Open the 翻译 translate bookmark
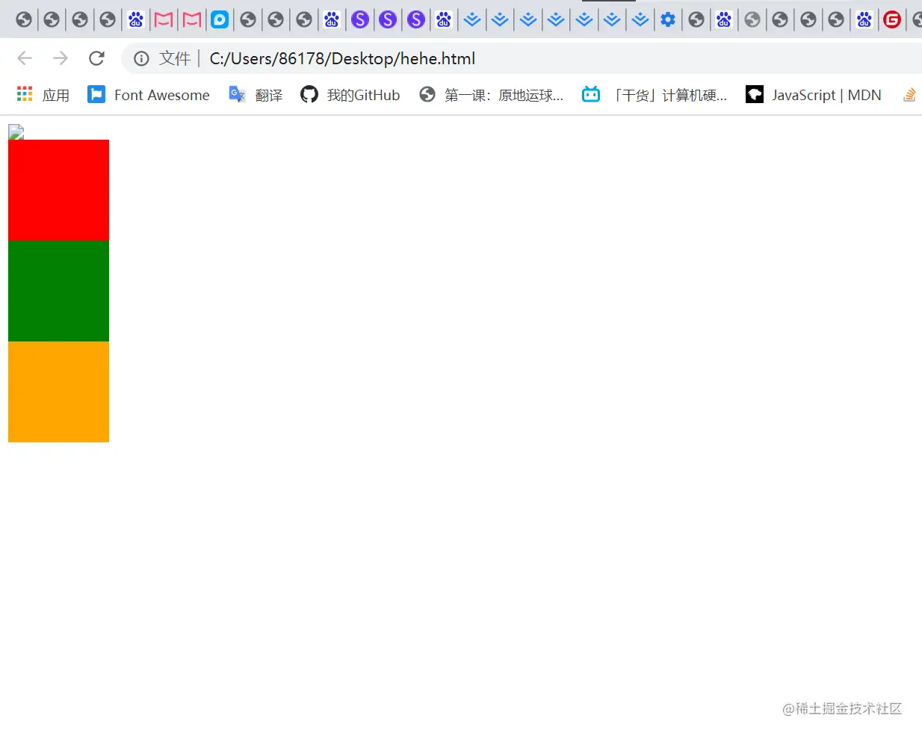The height and width of the screenshot is (736, 922). (x=256, y=95)
